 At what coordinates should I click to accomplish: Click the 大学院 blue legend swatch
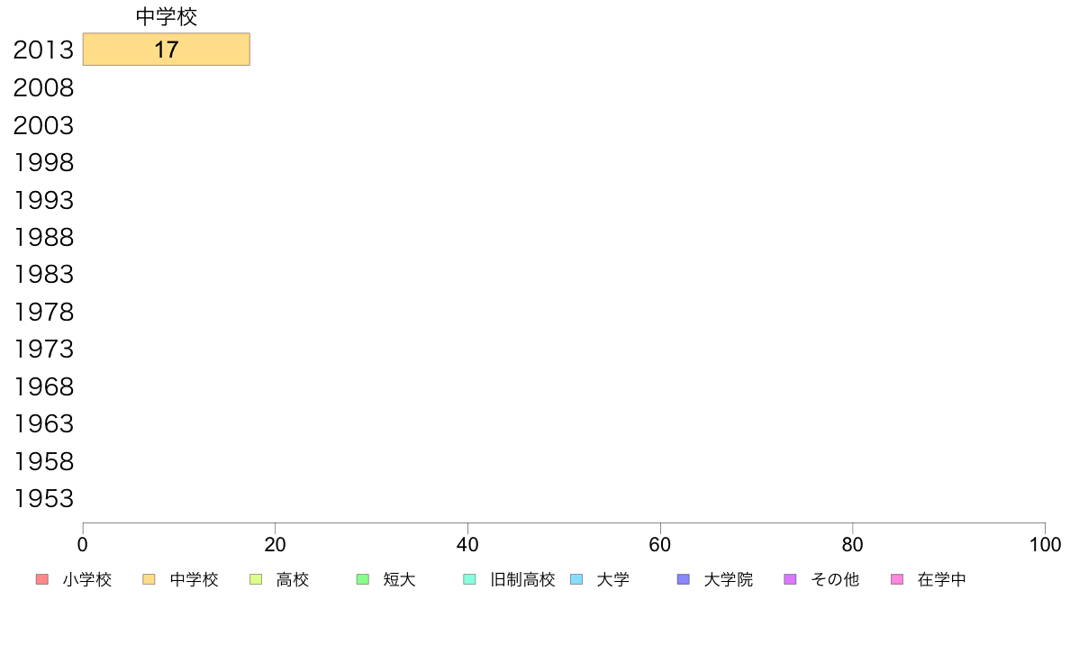point(683,580)
